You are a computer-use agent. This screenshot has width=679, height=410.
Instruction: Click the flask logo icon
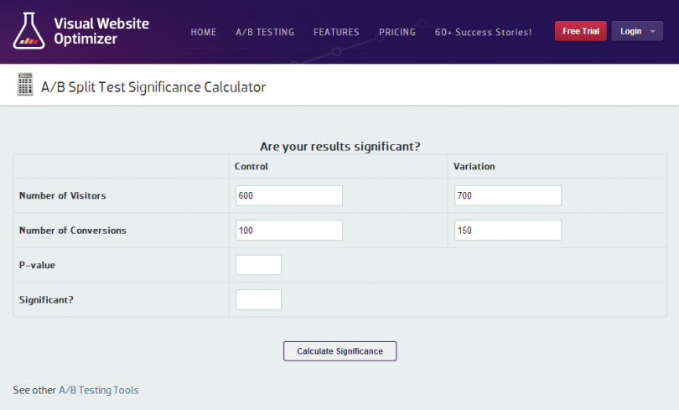29,31
